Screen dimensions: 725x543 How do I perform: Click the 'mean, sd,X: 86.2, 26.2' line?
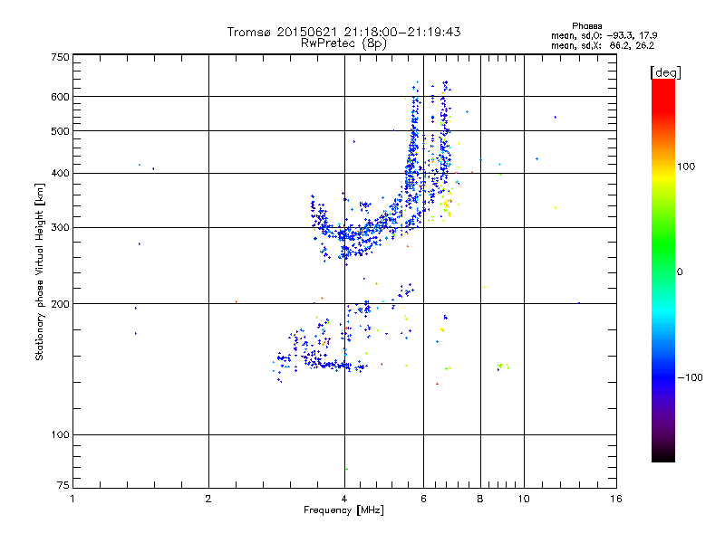[x=603, y=46]
